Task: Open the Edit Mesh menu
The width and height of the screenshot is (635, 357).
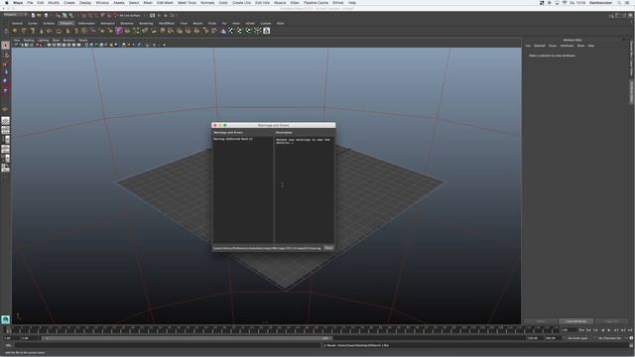Action: [165, 3]
